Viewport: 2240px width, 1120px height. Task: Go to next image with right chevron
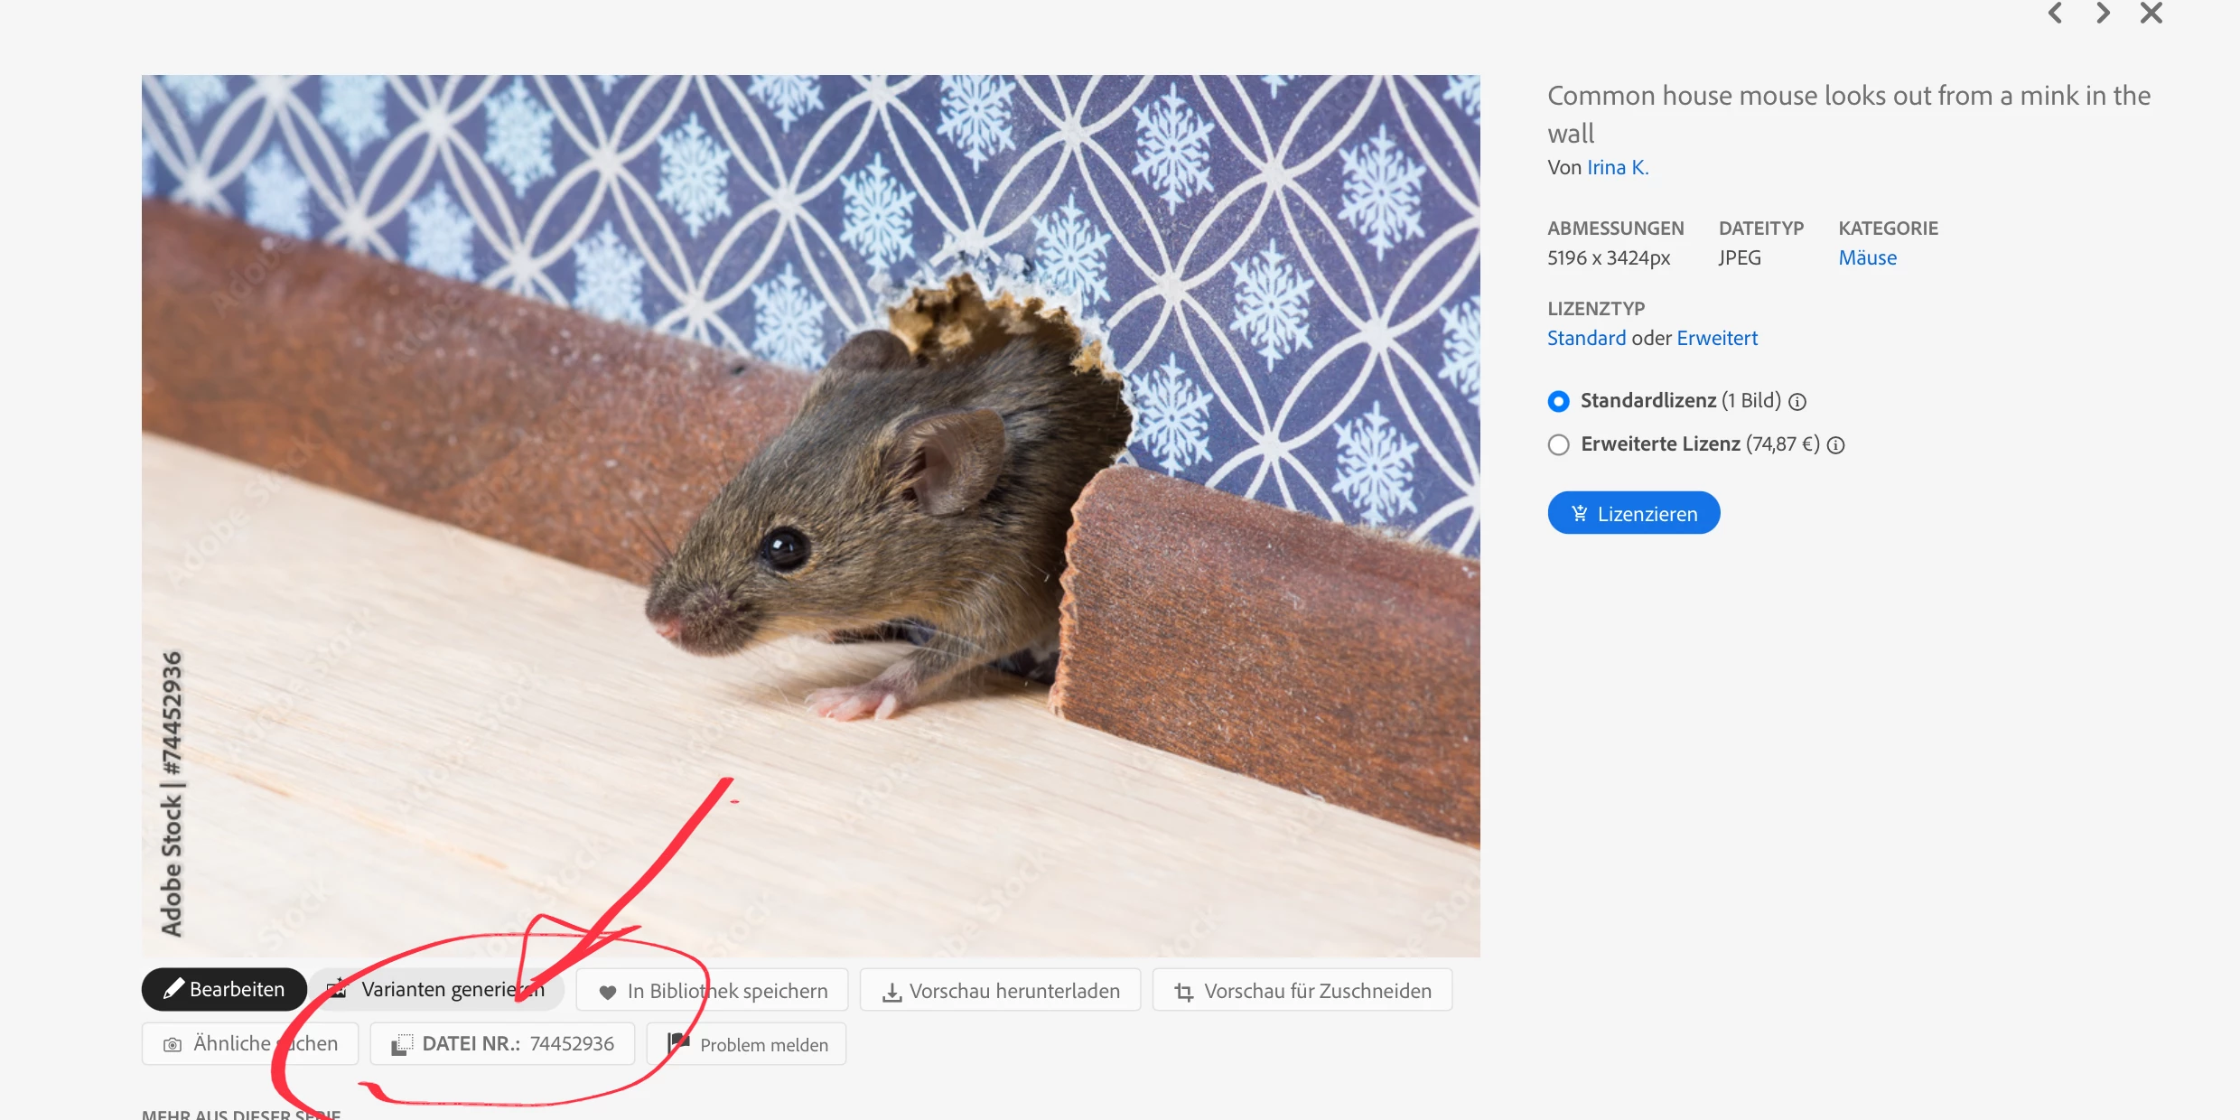[2103, 13]
